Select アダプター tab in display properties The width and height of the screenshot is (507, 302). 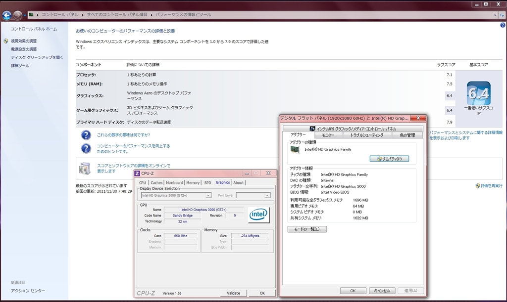pos(298,134)
